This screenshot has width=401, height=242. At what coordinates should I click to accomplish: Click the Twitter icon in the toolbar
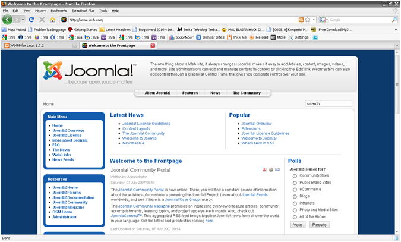click(x=315, y=37)
